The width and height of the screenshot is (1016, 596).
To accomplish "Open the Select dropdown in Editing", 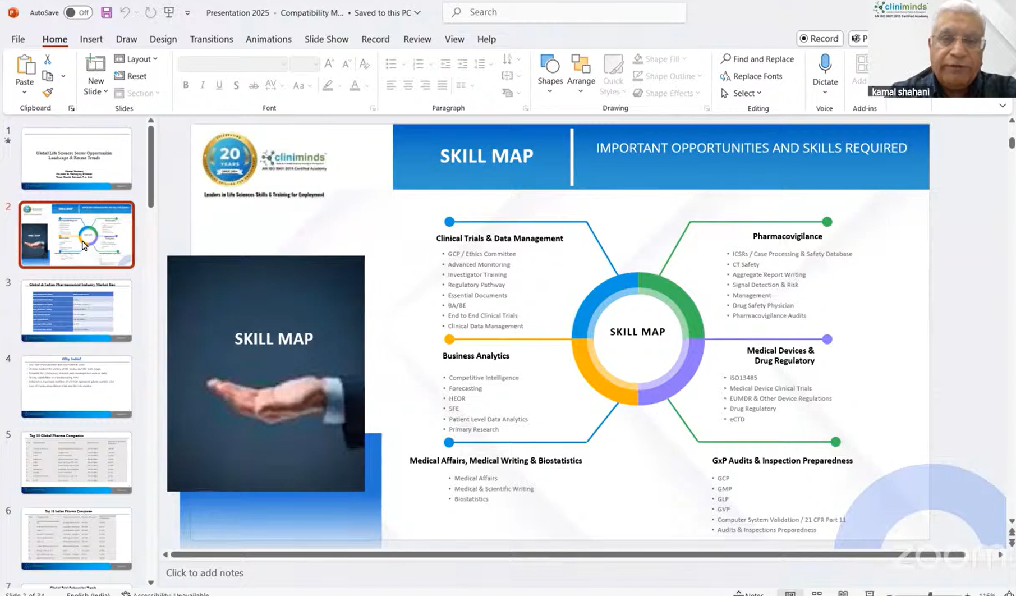I will point(742,93).
